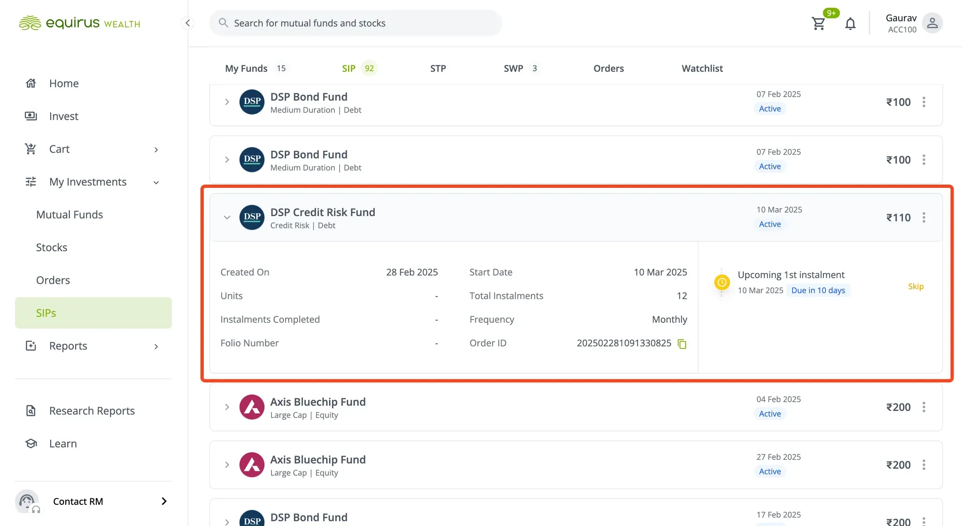The height and width of the screenshot is (526, 962).
Task: Click the search magnifier icon
Action: coord(224,23)
